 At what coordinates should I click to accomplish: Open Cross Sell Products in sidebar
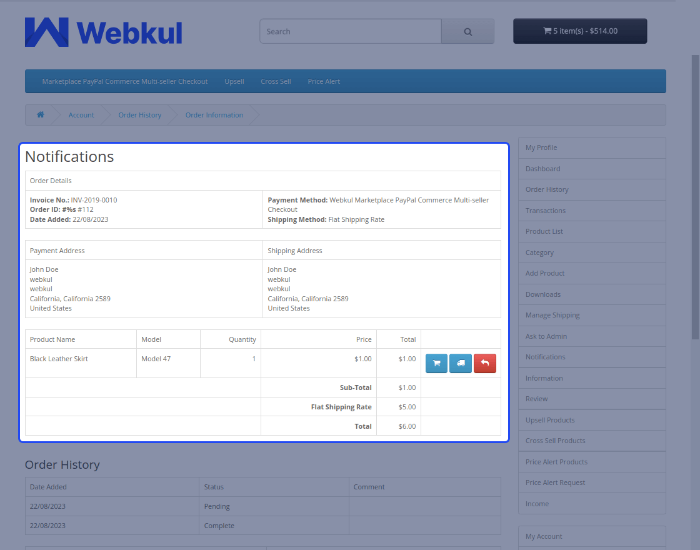tap(592, 441)
